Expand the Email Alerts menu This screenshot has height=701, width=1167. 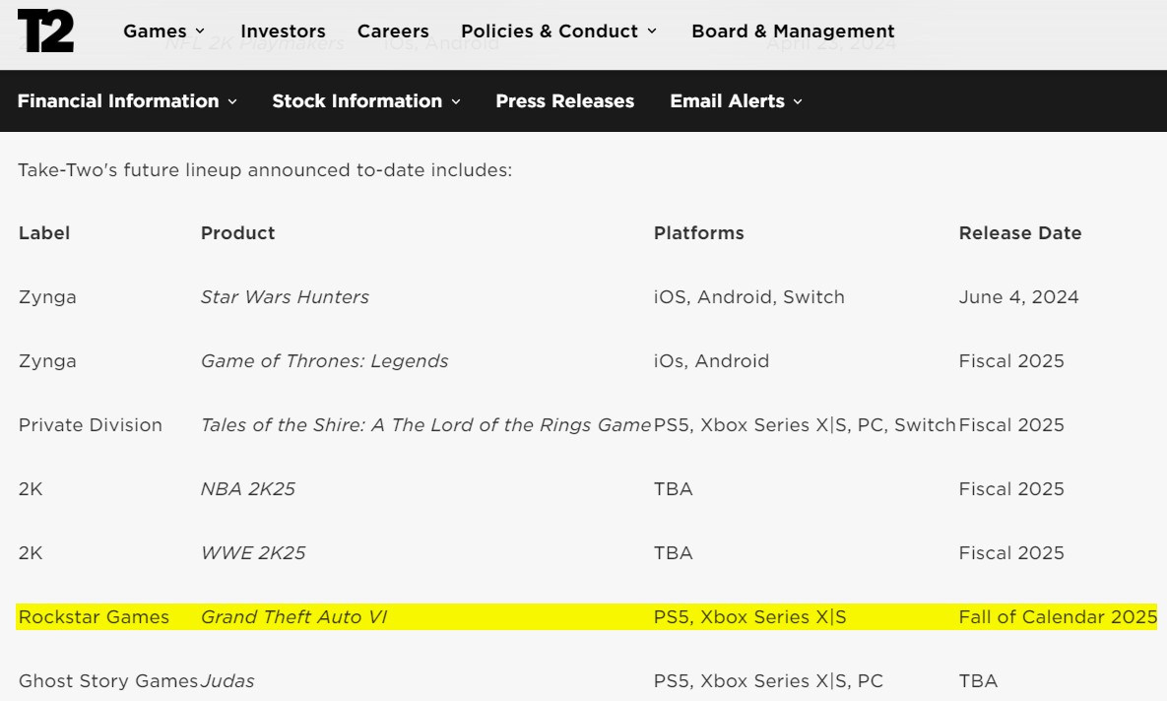coord(736,101)
